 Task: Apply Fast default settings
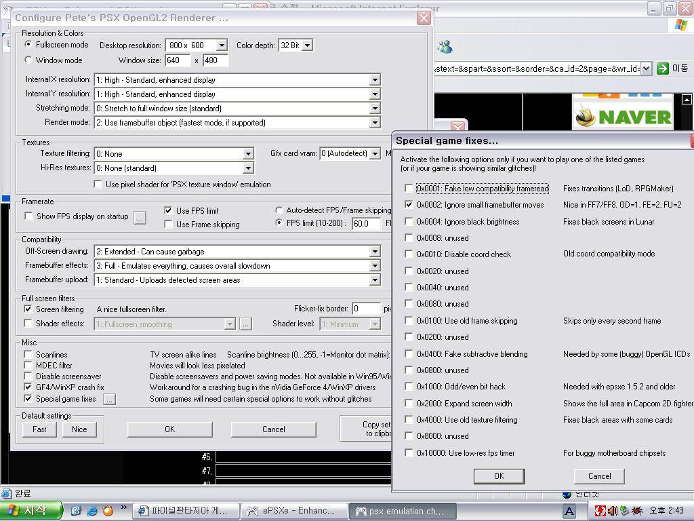[x=39, y=429]
